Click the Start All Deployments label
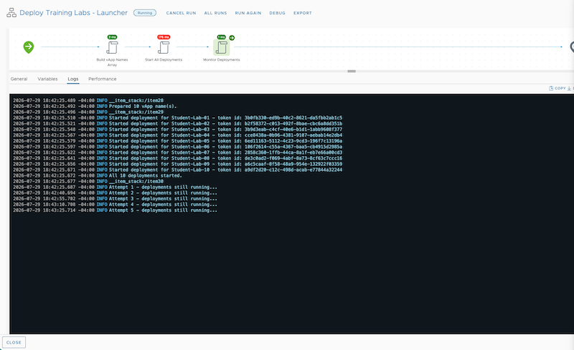Screen dimensions: 574x350 [164, 59]
